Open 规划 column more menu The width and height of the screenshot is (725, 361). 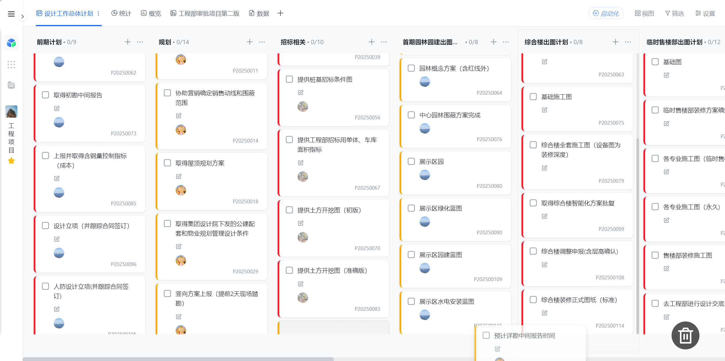[x=262, y=42]
